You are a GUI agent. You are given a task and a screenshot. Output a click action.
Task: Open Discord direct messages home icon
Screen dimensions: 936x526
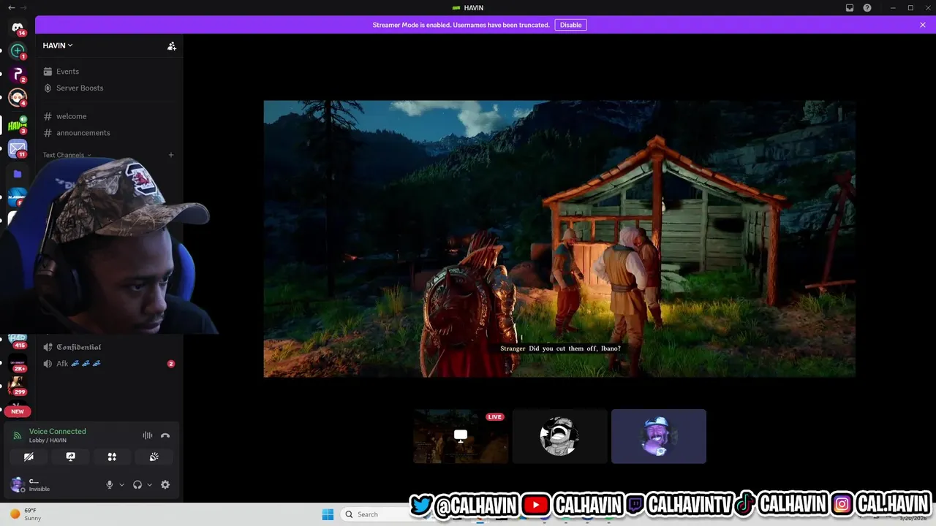coord(18,28)
